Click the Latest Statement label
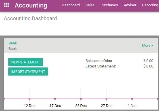This screenshot has width=159, height=111. point(101,66)
